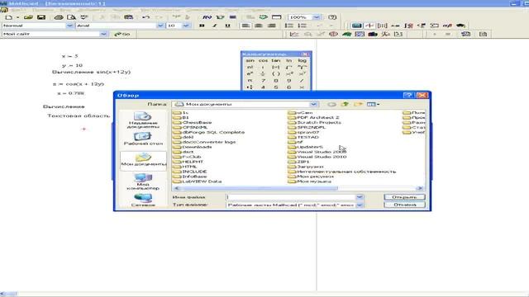Open the dialog's Views menu dropdown
Viewport: 529px width, 297px height.
[x=373, y=105]
